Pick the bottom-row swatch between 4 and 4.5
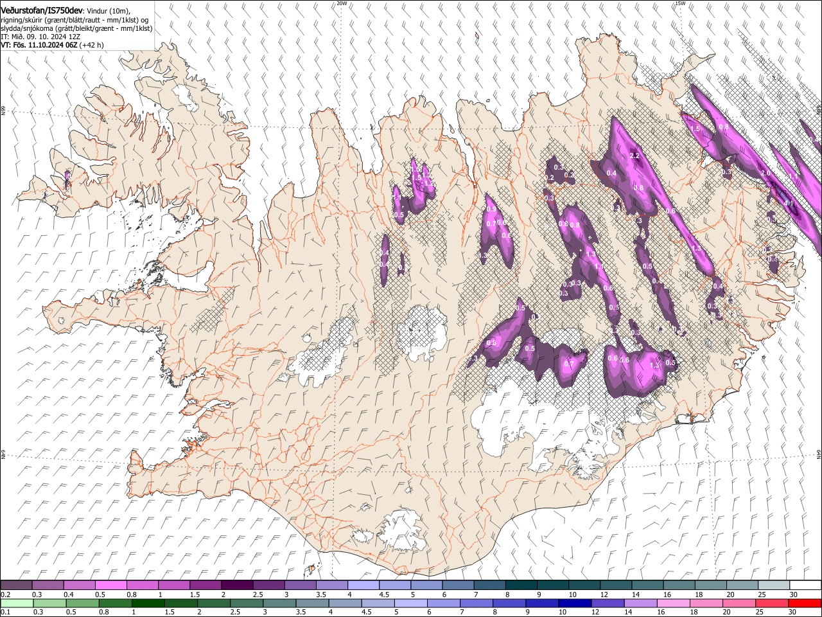This screenshot has height=617, width=822. (345, 603)
